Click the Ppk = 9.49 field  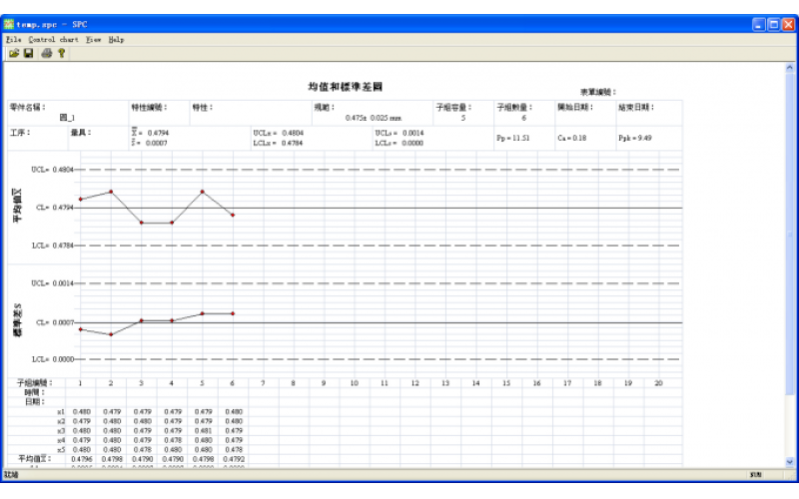[x=635, y=137]
